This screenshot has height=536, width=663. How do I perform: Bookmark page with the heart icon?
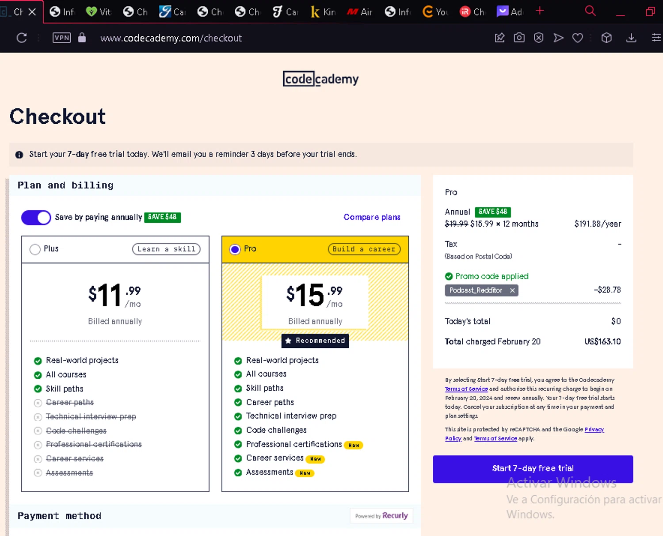(x=577, y=38)
